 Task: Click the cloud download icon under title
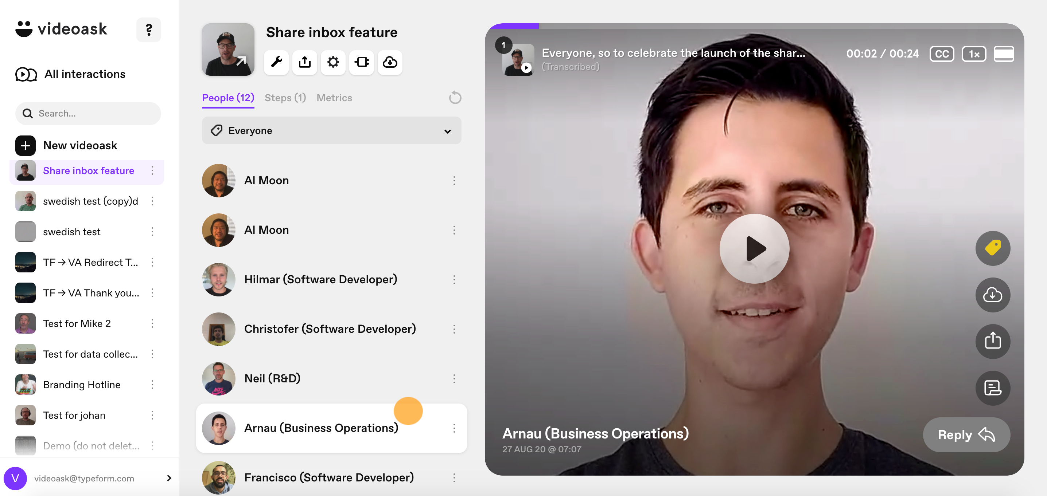point(390,62)
